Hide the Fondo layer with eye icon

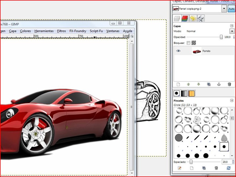[x=178, y=51]
